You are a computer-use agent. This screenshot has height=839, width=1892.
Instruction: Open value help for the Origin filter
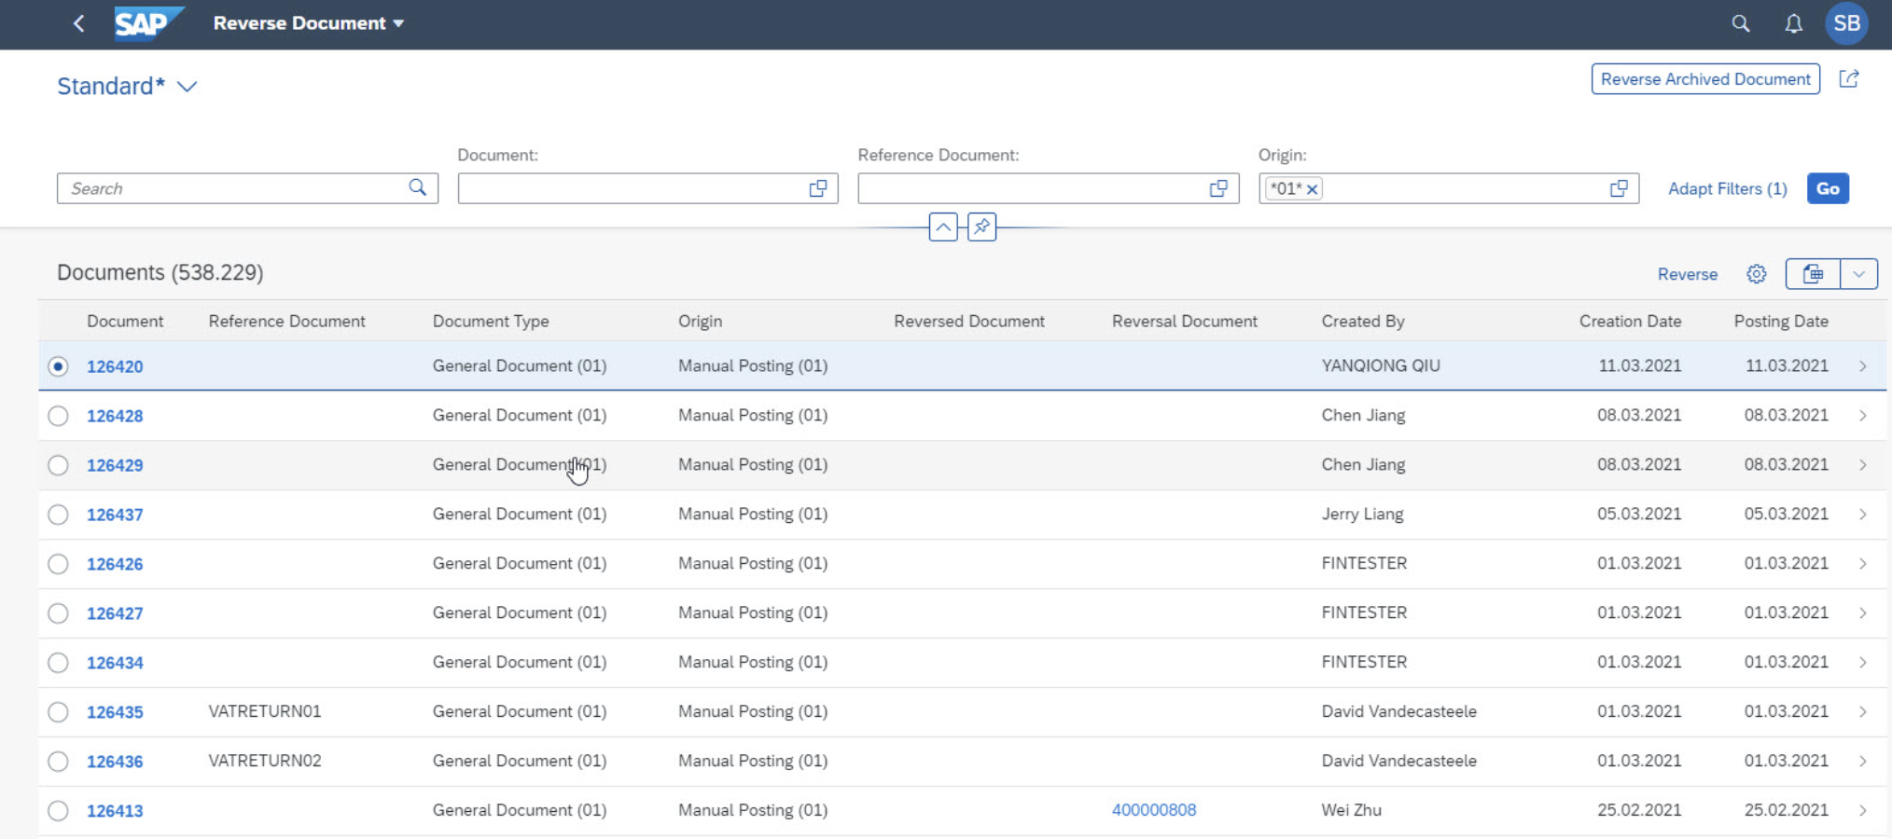[x=1619, y=188]
